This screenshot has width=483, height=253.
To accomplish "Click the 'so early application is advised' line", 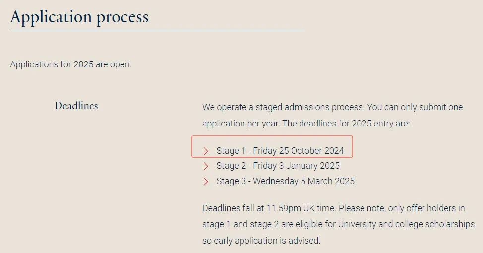I will (261, 241).
